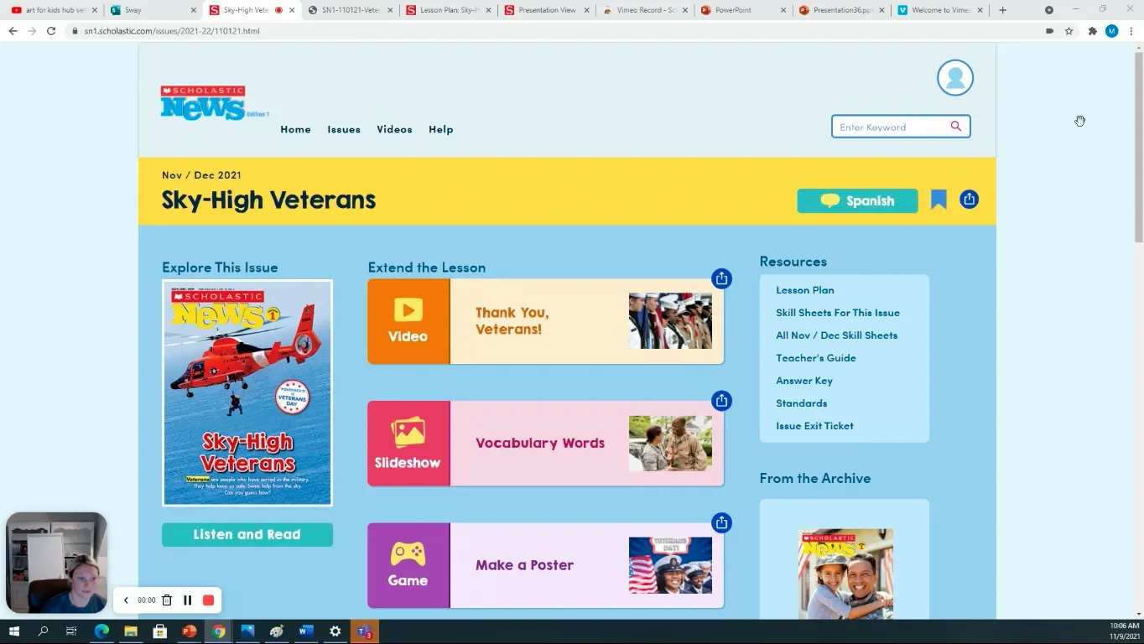The width and height of the screenshot is (1144, 644).
Task: Open Microsoft Teams from the taskbar
Action: [364, 631]
